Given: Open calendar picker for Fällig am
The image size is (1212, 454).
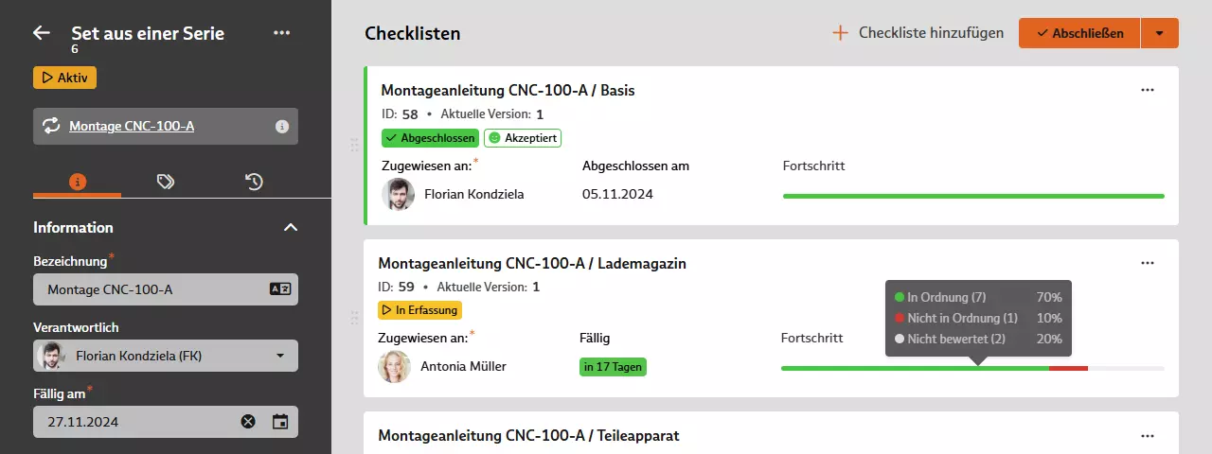Looking at the screenshot, I should pos(280,422).
